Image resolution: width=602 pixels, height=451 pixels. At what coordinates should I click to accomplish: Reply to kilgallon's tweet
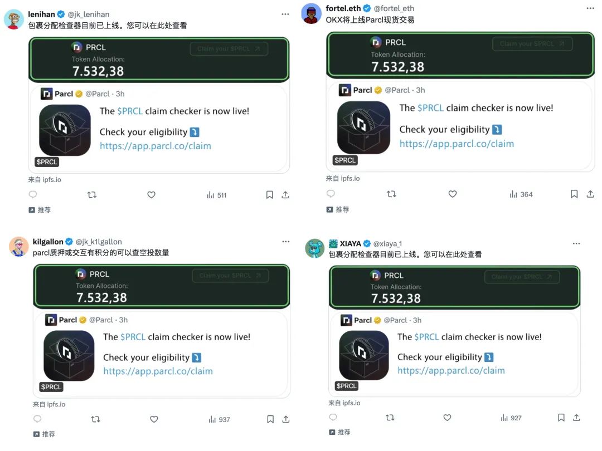pyautogui.click(x=37, y=419)
